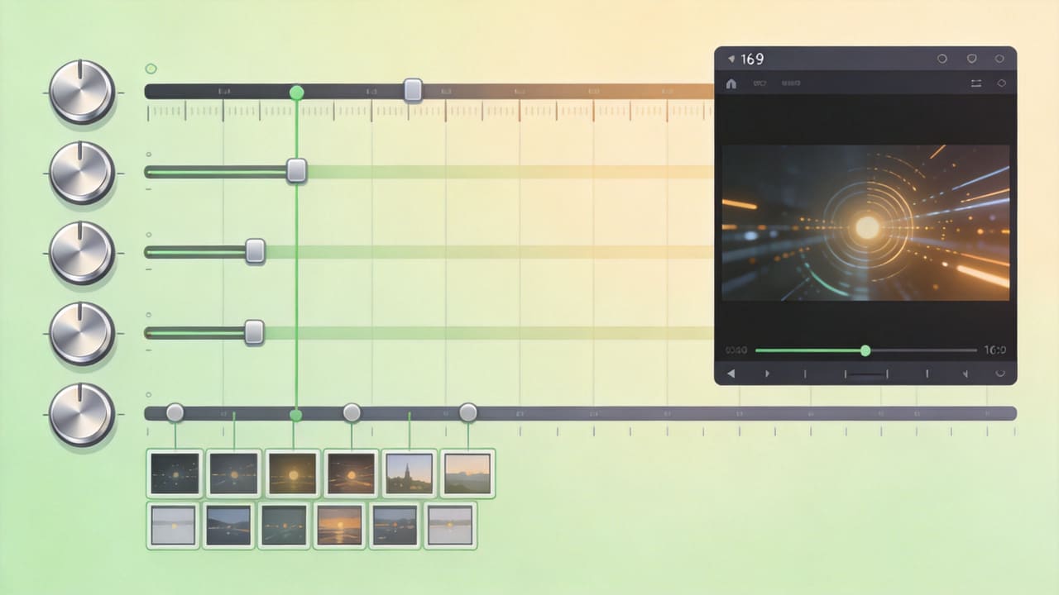Open the tower silhouette thumbnail
1059x595 pixels.
410,474
